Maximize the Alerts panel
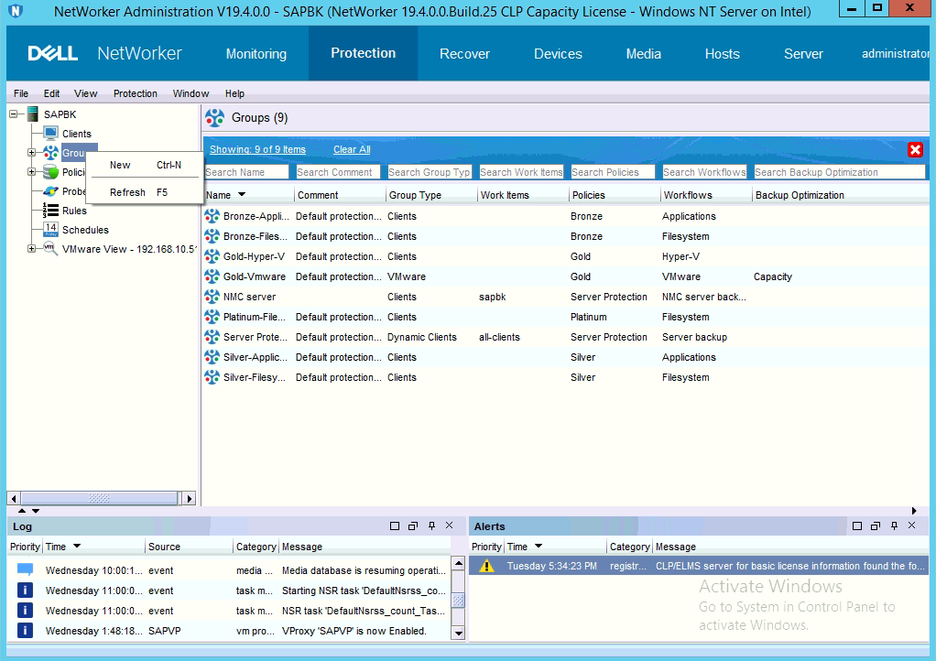The height and width of the screenshot is (661, 936). pyautogui.click(x=857, y=526)
